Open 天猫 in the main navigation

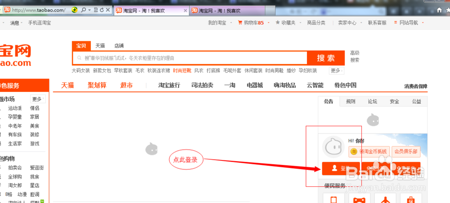67,85
